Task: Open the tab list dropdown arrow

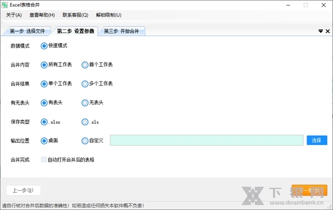Action: pyautogui.click(x=321, y=31)
